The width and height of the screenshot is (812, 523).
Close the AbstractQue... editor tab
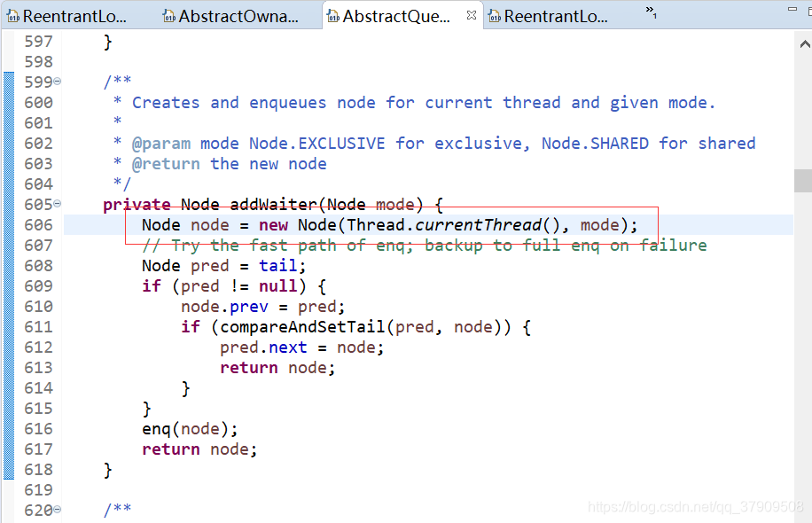(471, 16)
